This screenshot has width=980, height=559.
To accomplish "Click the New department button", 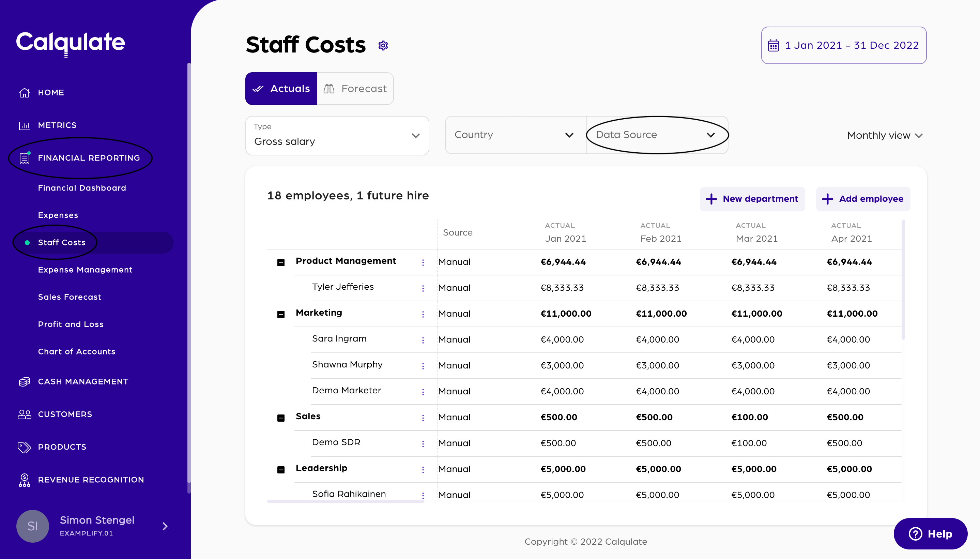I will pos(752,199).
